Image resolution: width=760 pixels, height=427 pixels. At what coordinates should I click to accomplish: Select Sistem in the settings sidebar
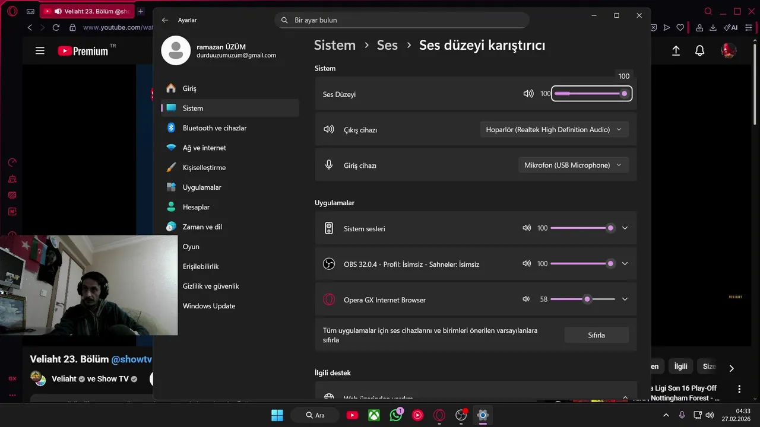[230, 108]
